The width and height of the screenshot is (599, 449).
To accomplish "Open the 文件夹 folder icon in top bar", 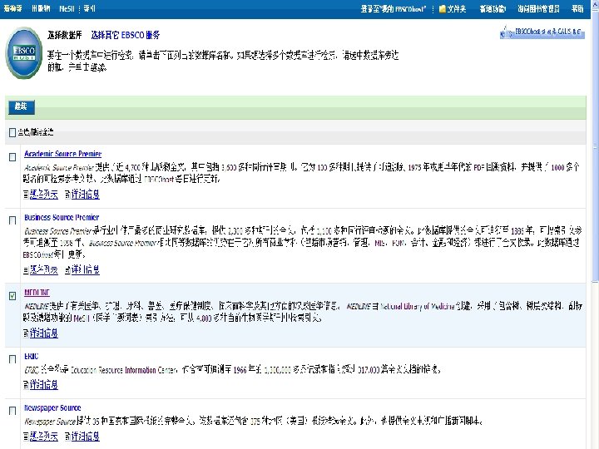I will 443,9.
